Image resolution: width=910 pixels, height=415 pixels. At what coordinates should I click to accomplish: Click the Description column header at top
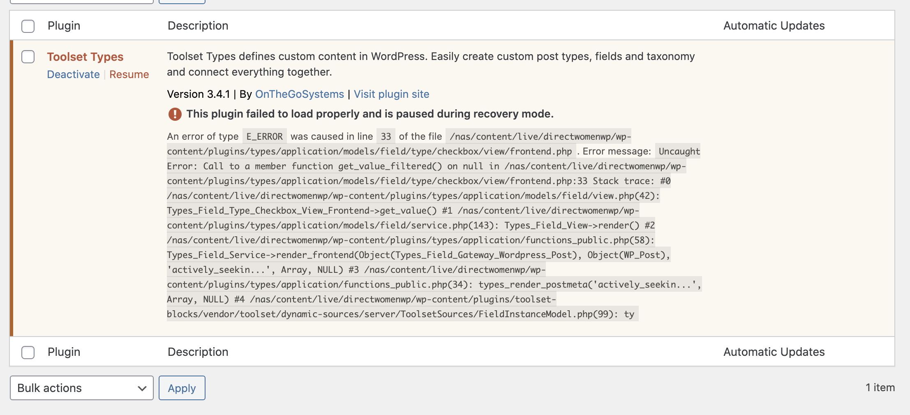click(198, 26)
